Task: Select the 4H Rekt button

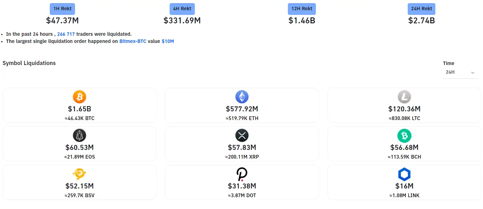Action: (x=182, y=9)
